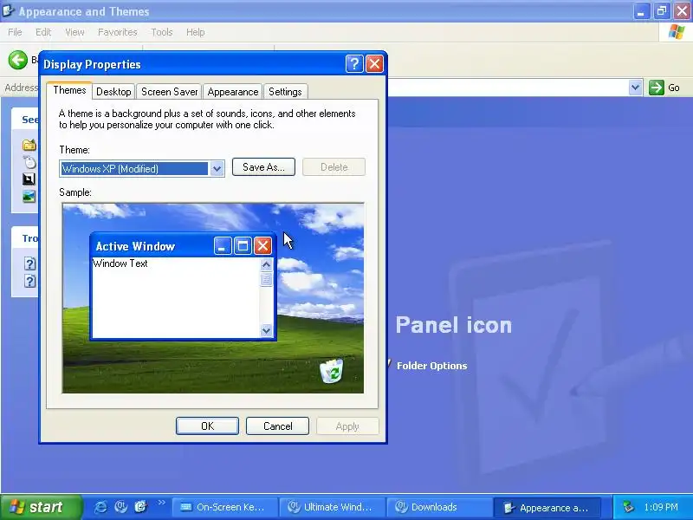Switch to the Screen Saver tab
Image resolution: width=693 pixels, height=520 pixels.
click(169, 92)
